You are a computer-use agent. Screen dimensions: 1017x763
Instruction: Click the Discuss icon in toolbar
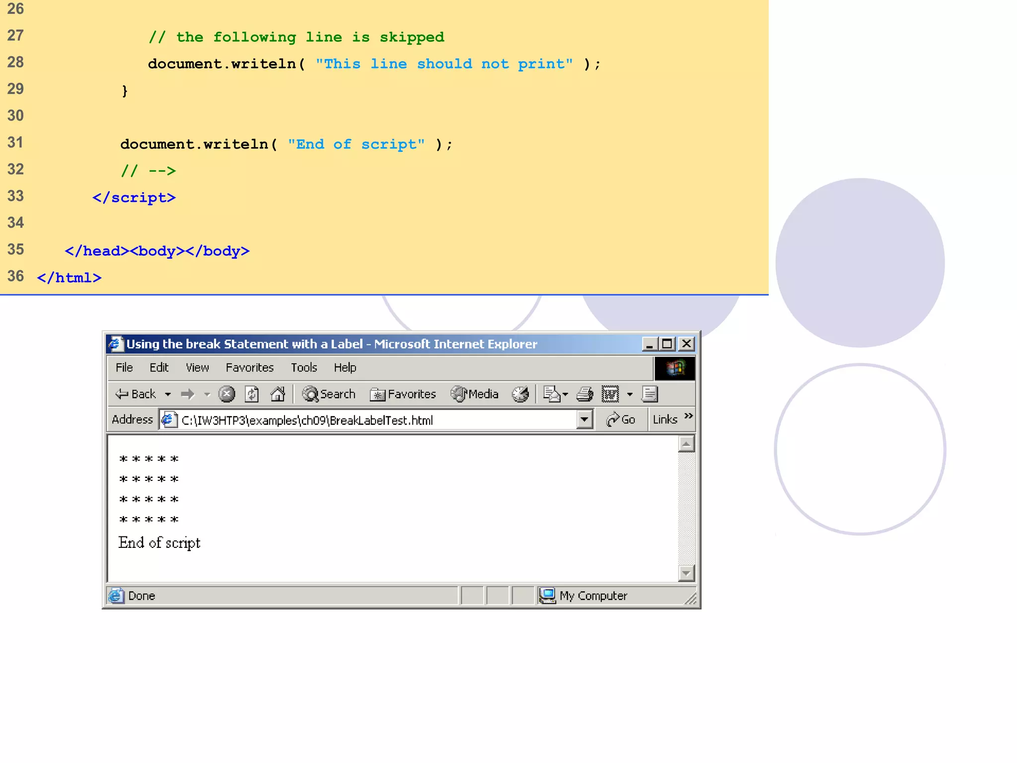coord(649,394)
